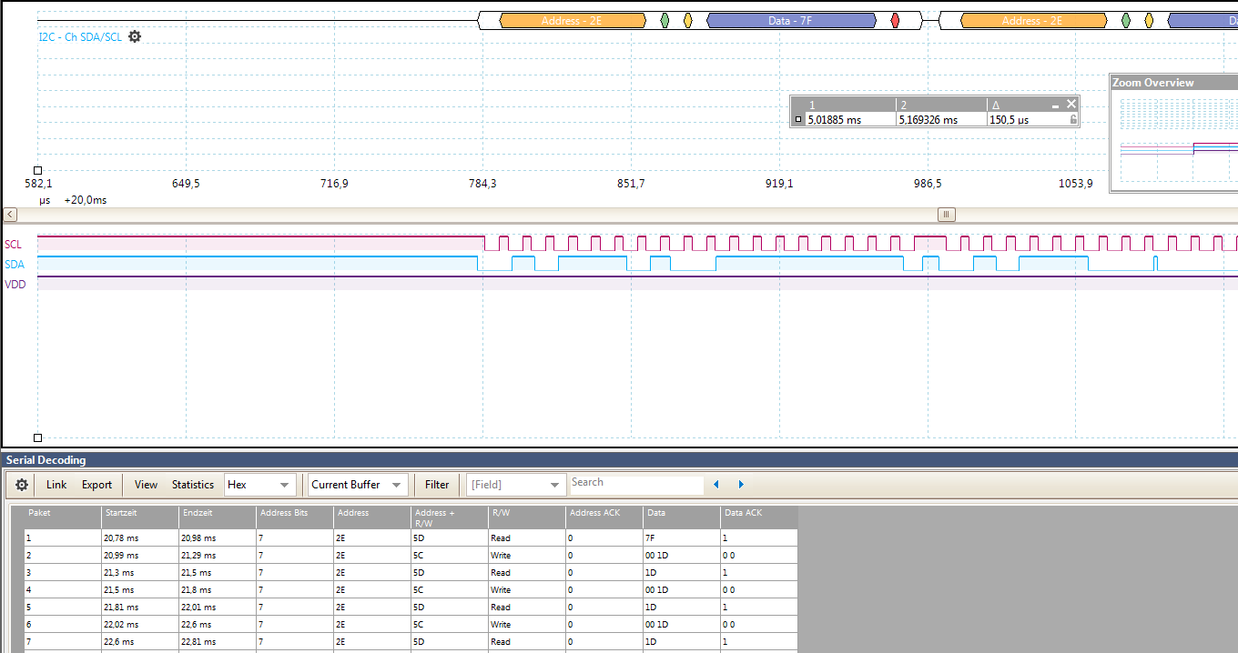Select the Data - 7F decoded packet
This screenshot has width=1238, height=653.
791,20
